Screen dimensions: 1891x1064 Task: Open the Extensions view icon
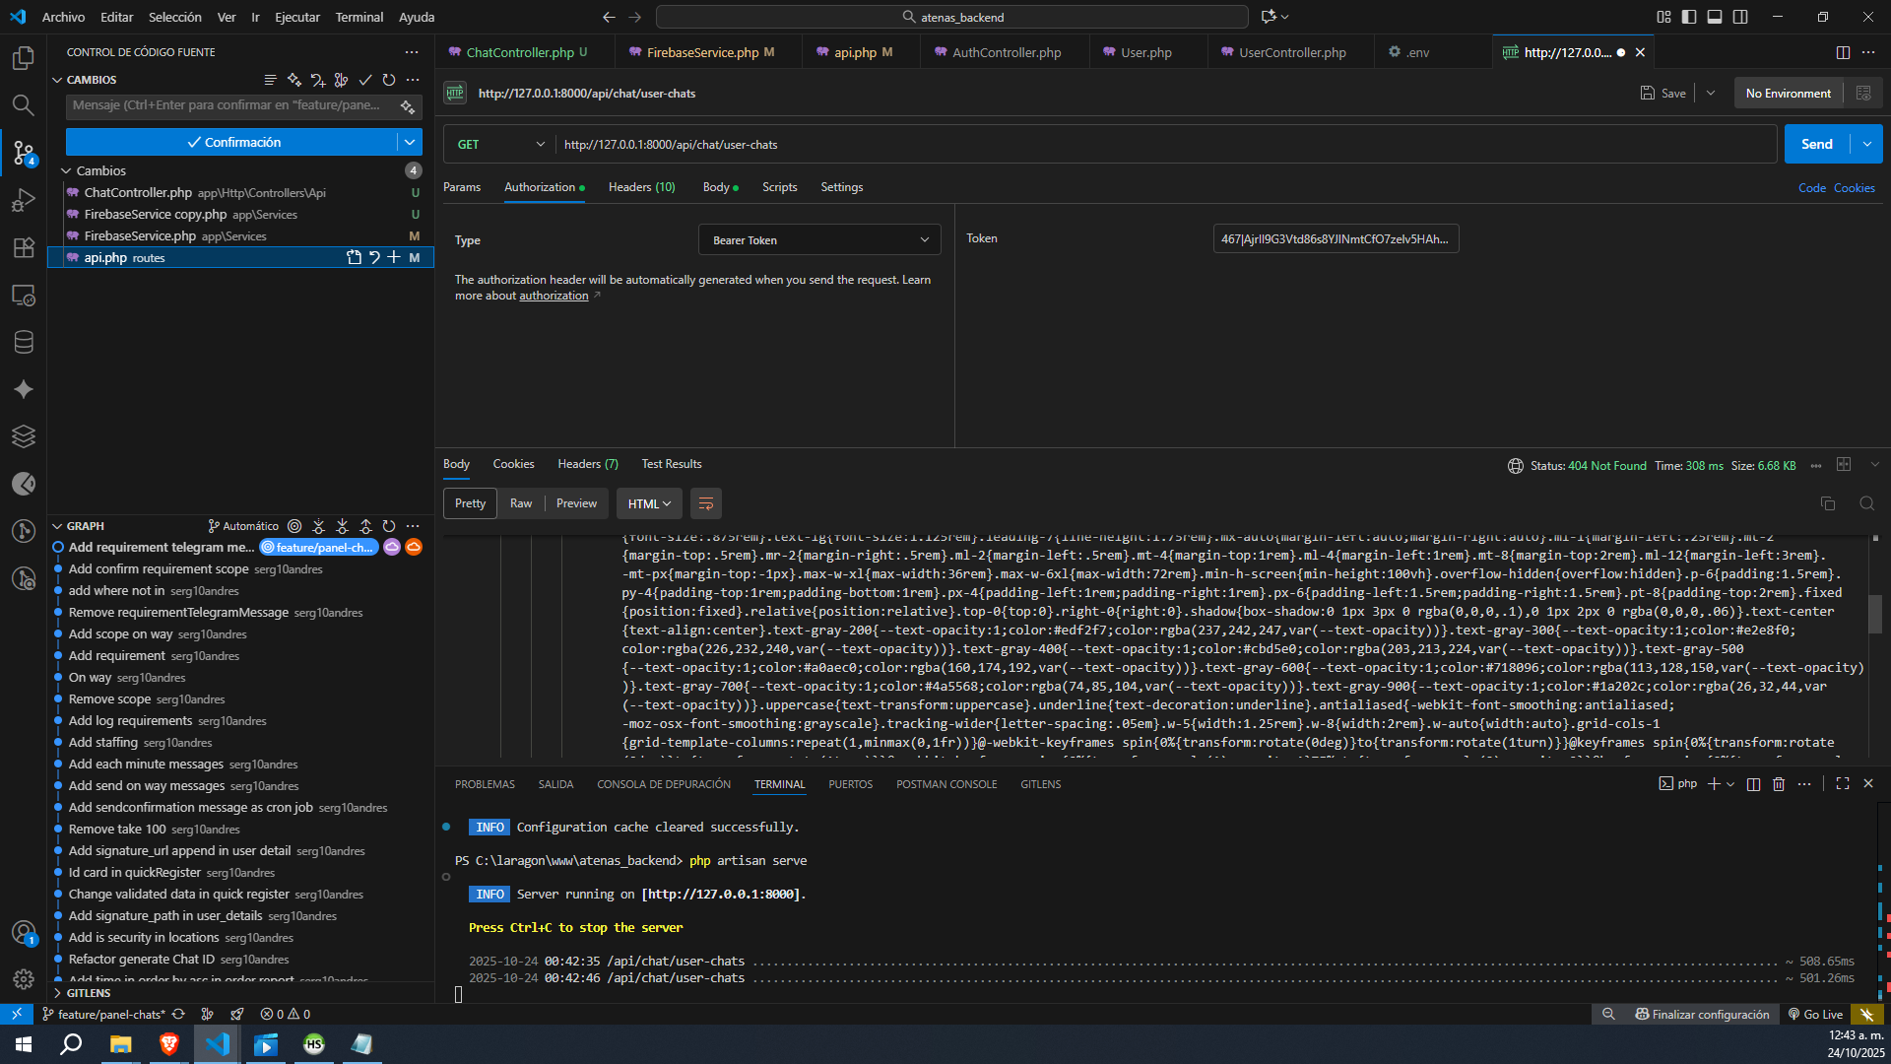24,247
